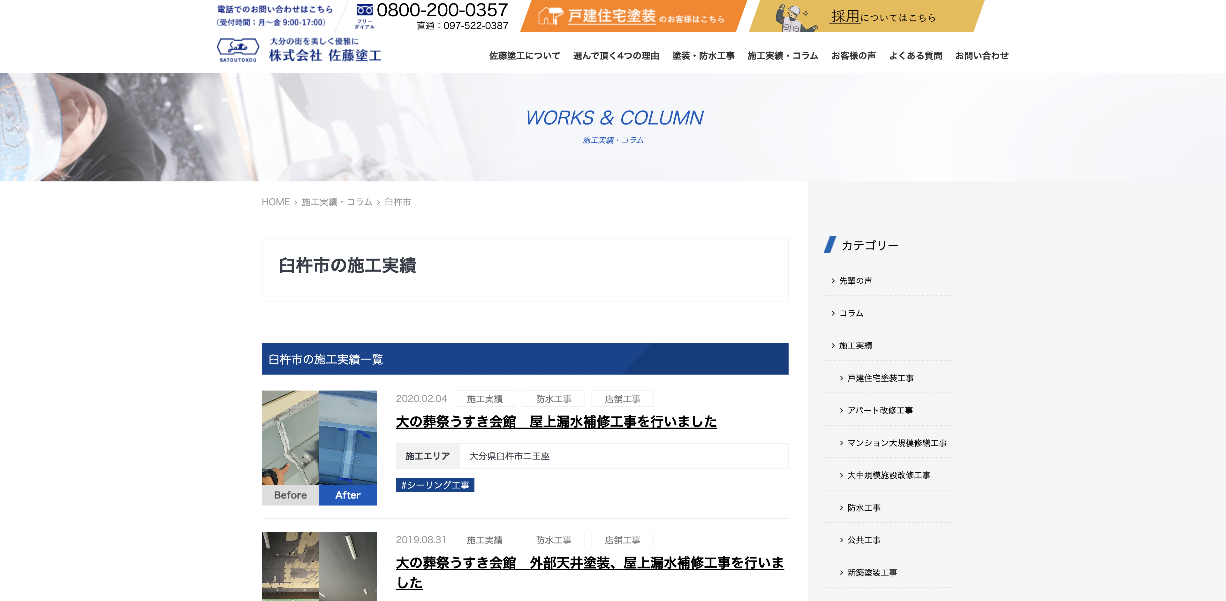
Task: Open the 戸建住宅塗装 customer banner
Action: pyautogui.click(x=633, y=16)
